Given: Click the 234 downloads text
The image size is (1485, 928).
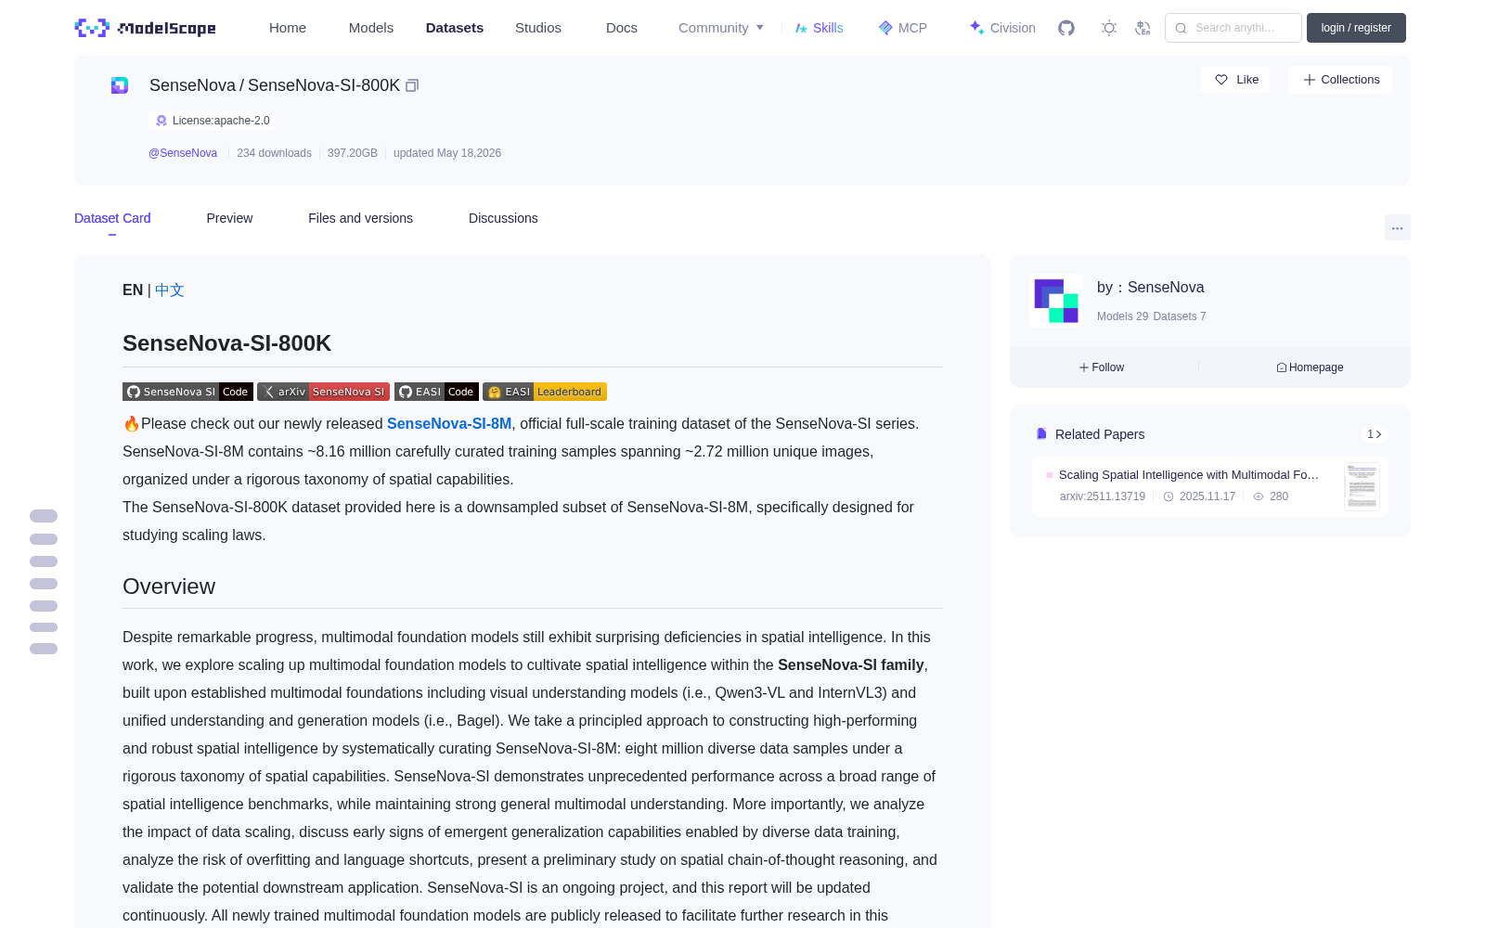Looking at the screenshot, I should click(x=274, y=153).
